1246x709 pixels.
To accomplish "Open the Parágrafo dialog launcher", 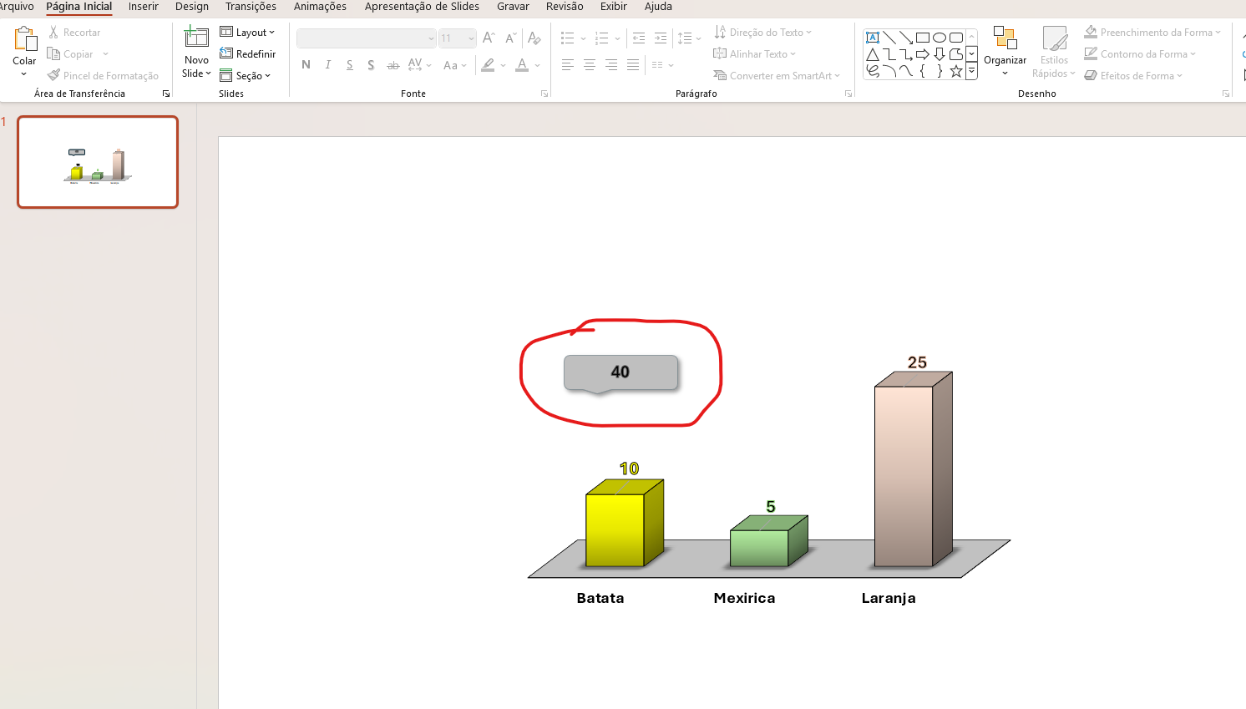I will pos(848,94).
